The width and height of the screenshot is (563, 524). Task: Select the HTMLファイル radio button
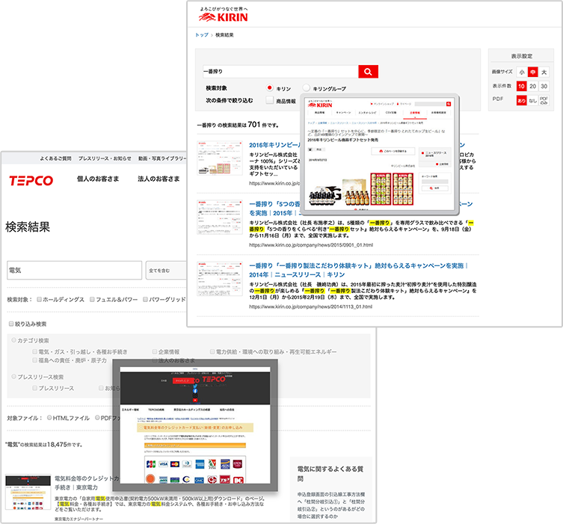pyautogui.click(x=49, y=417)
